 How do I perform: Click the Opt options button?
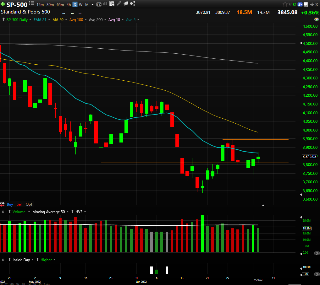click(29, 204)
